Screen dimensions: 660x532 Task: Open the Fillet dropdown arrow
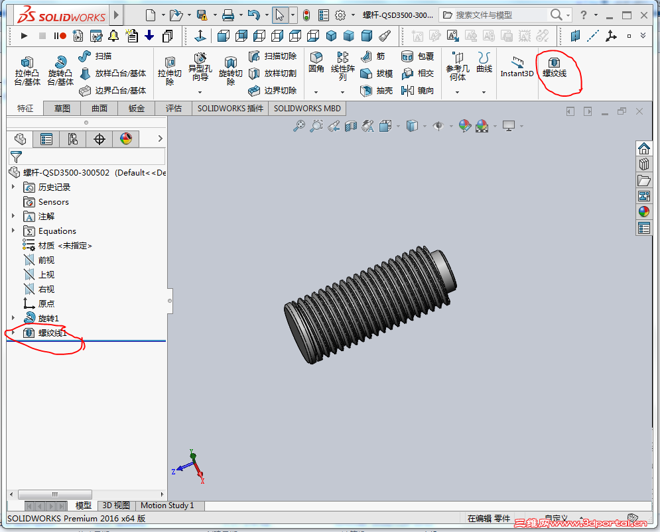[x=316, y=92]
